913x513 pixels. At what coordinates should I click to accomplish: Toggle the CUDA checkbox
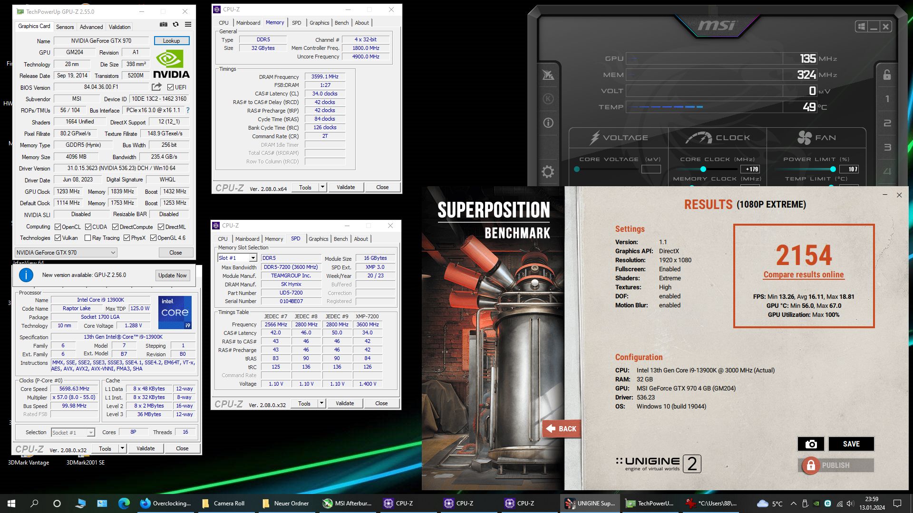point(88,227)
